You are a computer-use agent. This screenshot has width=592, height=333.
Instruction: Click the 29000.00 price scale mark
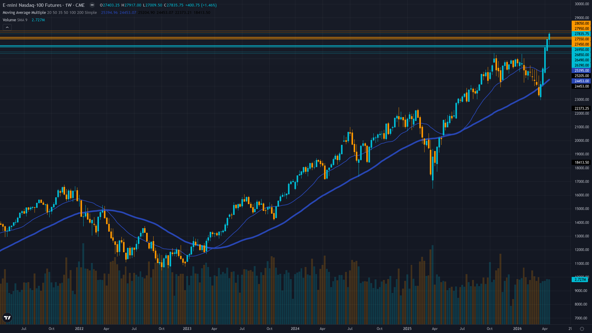click(582, 18)
